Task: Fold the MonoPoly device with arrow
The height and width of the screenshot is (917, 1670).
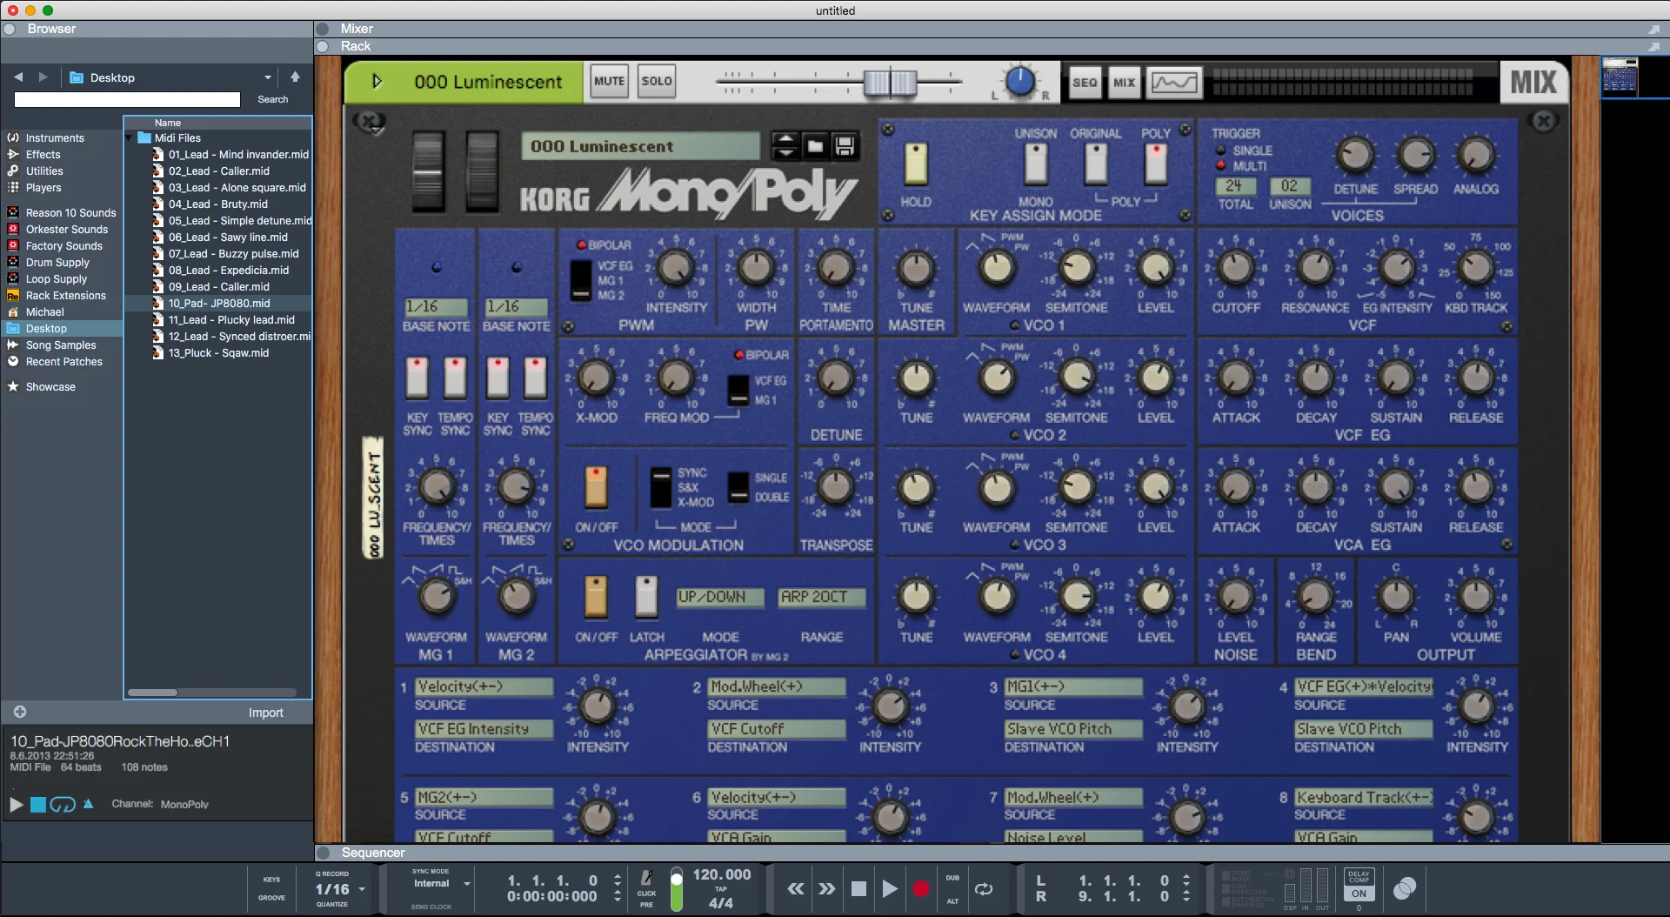Action: click(377, 82)
